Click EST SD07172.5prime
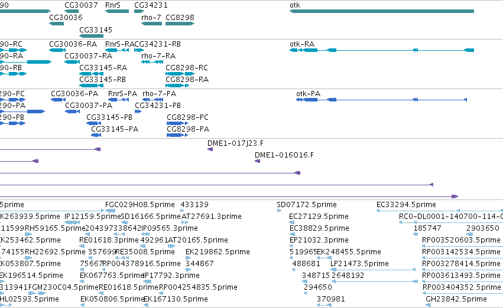This screenshot has height=308, width=503. coord(307,205)
